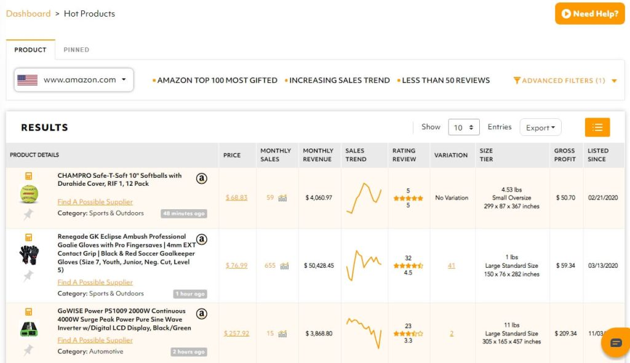Open the CHAMPRO softball product thumbnail
The height and width of the screenshot is (363, 630).
coord(29,194)
